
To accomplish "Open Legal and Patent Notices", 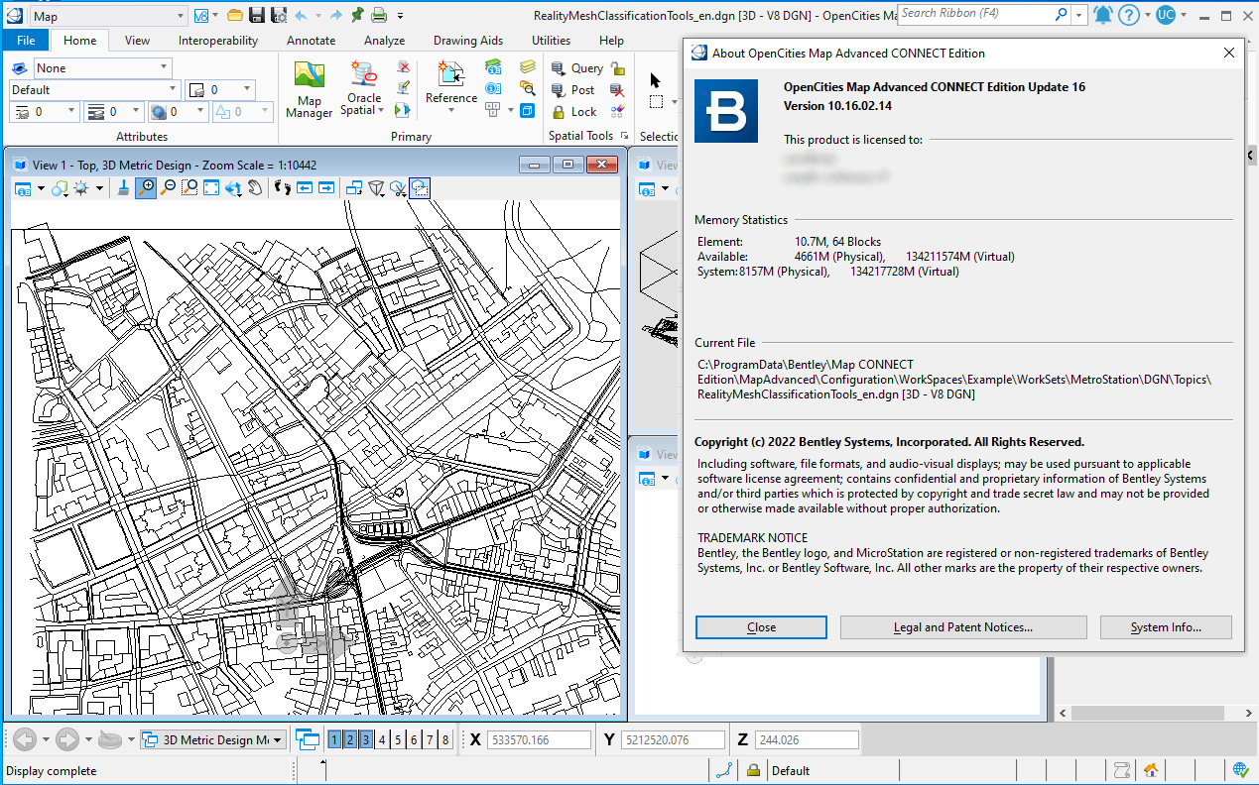I will 963,627.
